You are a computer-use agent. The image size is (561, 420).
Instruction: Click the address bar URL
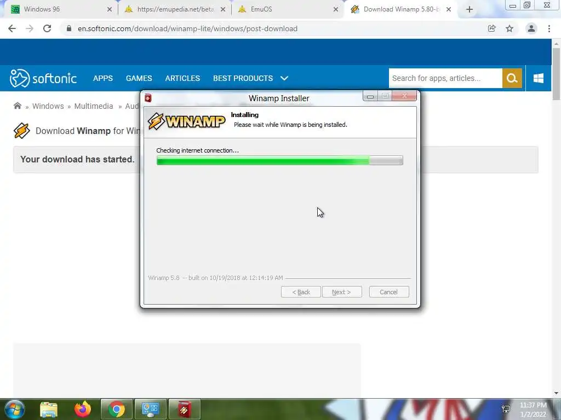(x=187, y=28)
